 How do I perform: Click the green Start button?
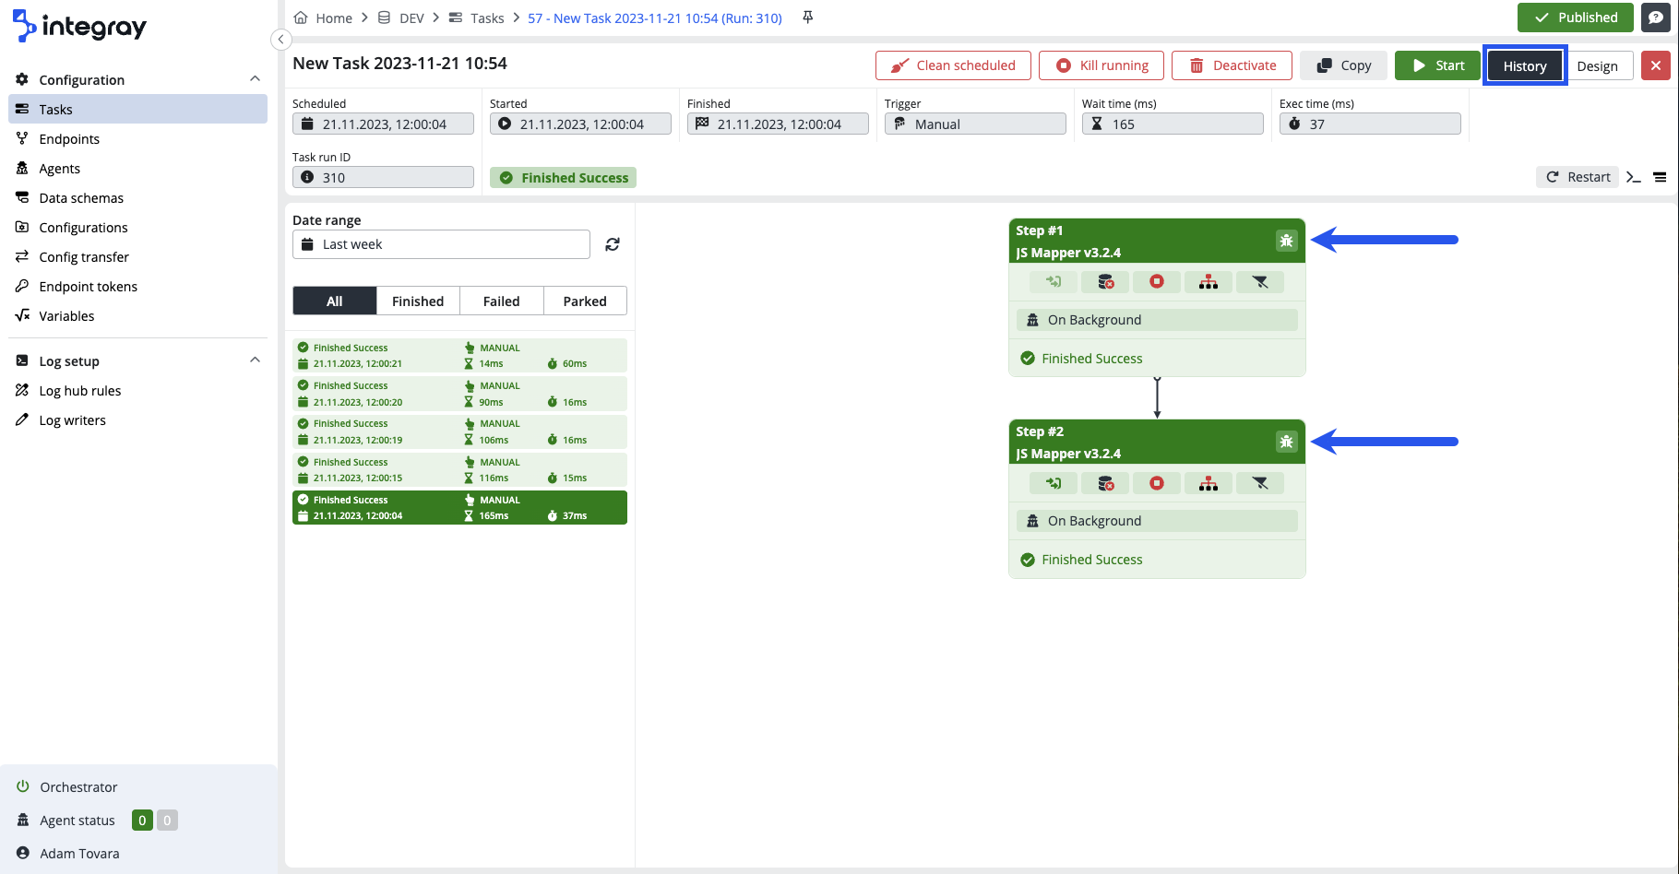(x=1437, y=65)
